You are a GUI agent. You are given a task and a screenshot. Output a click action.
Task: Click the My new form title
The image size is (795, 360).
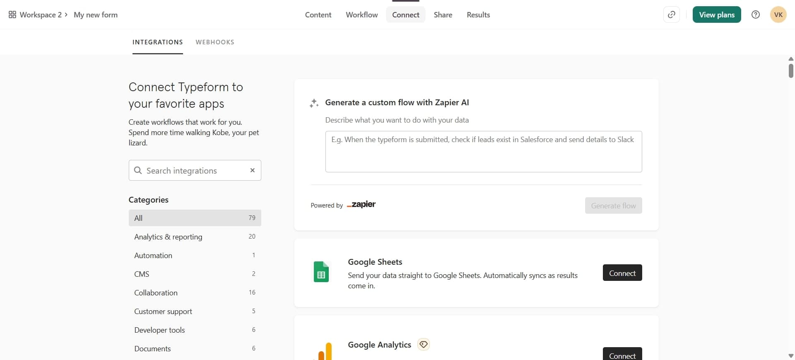tap(96, 15)
